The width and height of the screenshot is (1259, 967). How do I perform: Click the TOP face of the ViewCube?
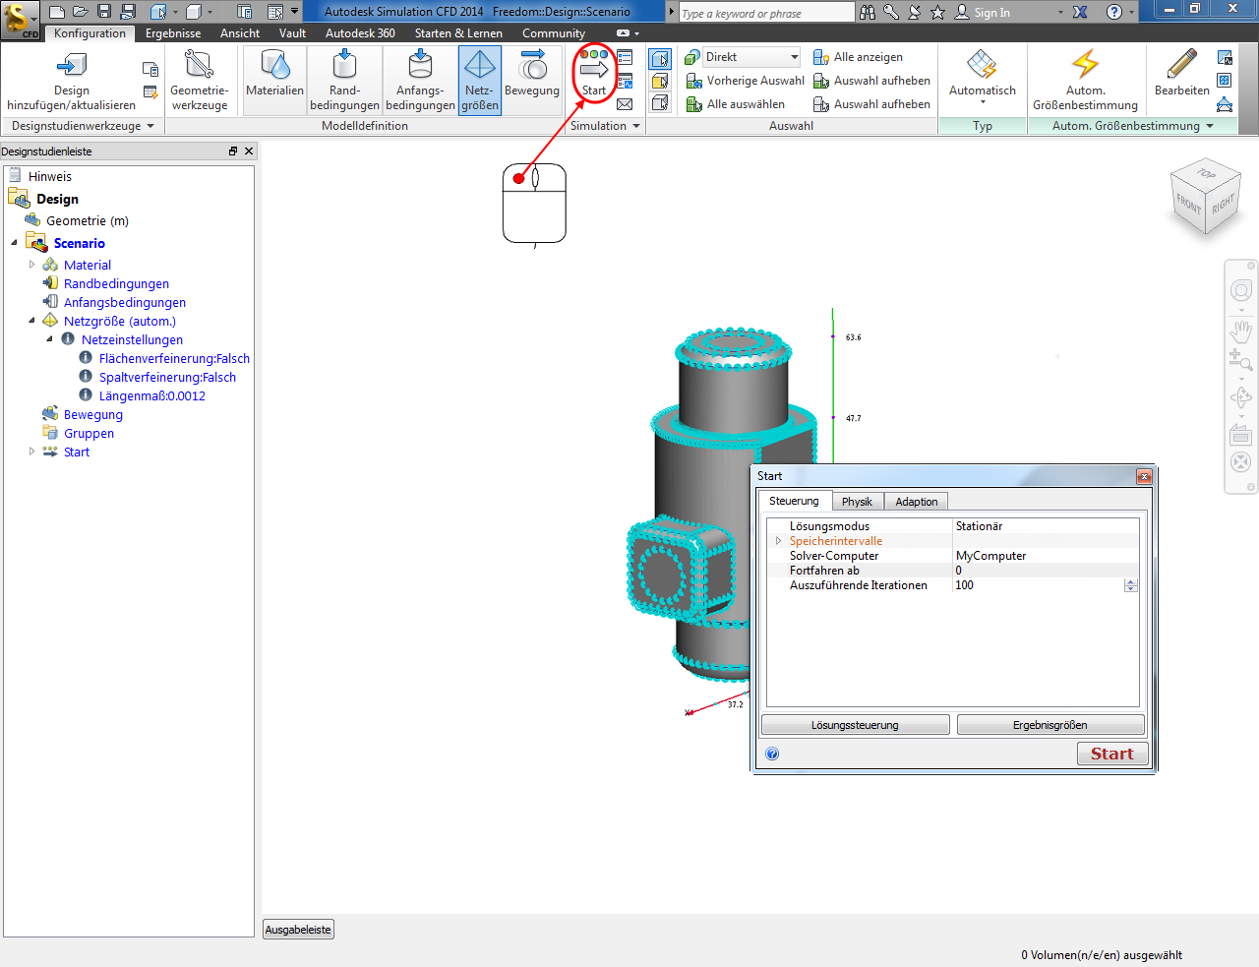coord(1206,174)
